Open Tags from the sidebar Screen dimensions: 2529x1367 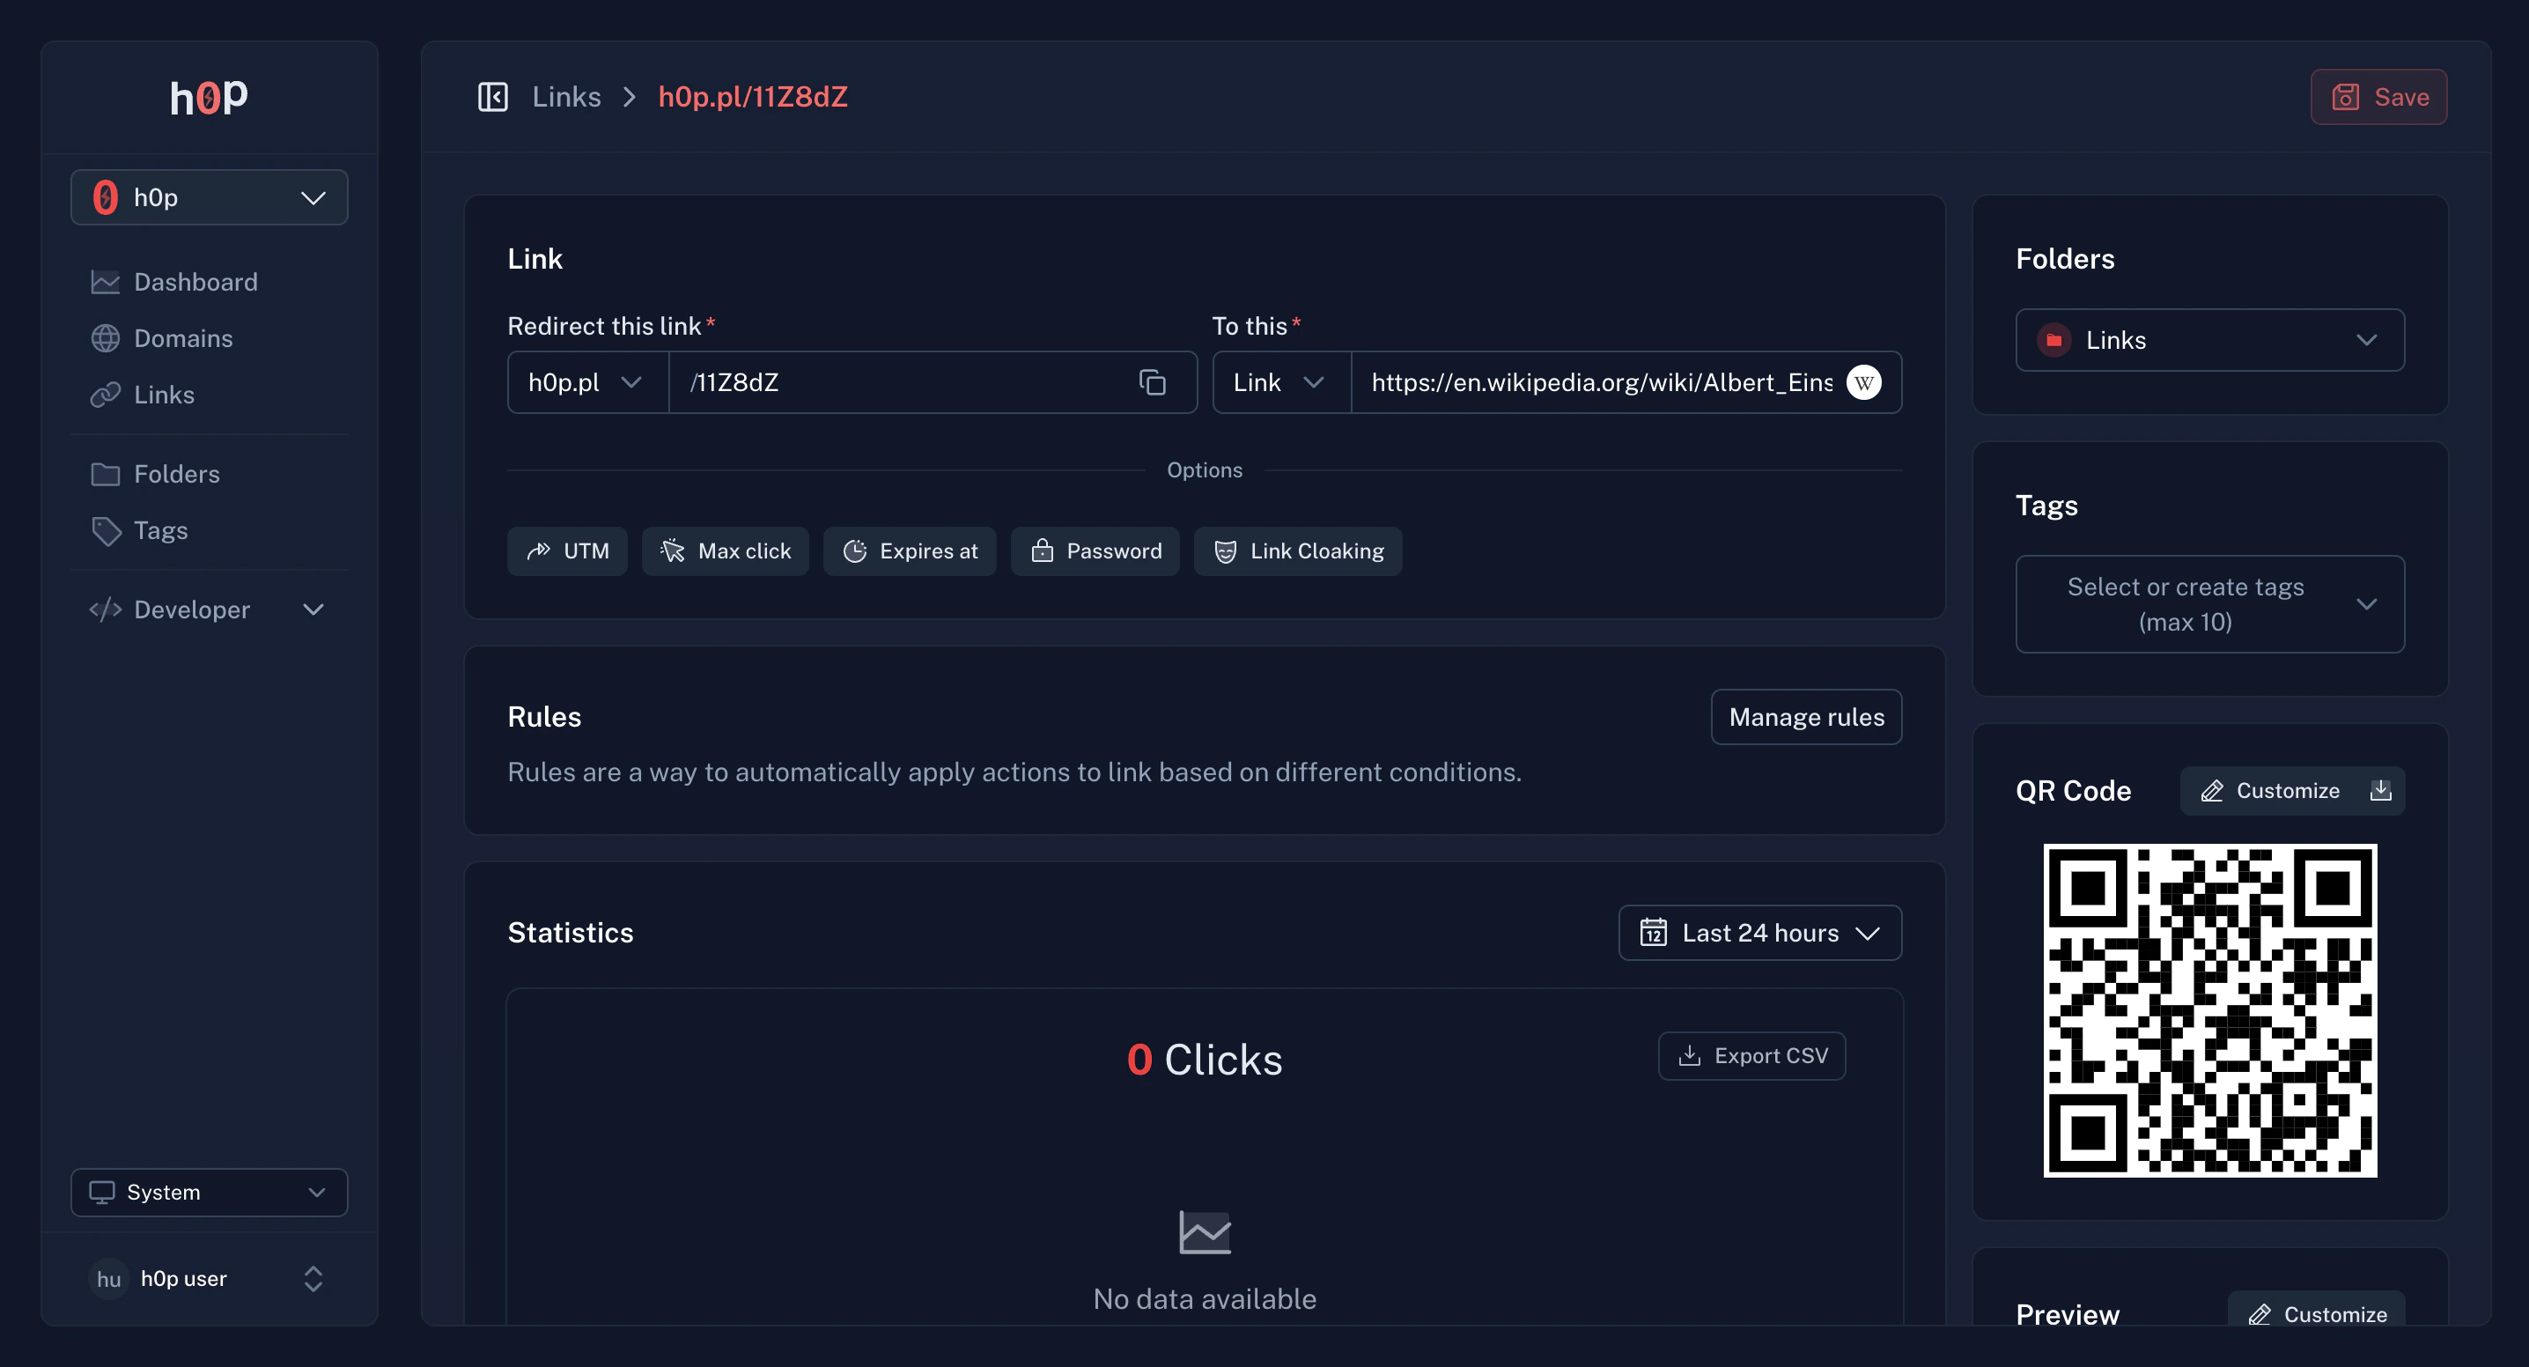[x=160, y=530]
